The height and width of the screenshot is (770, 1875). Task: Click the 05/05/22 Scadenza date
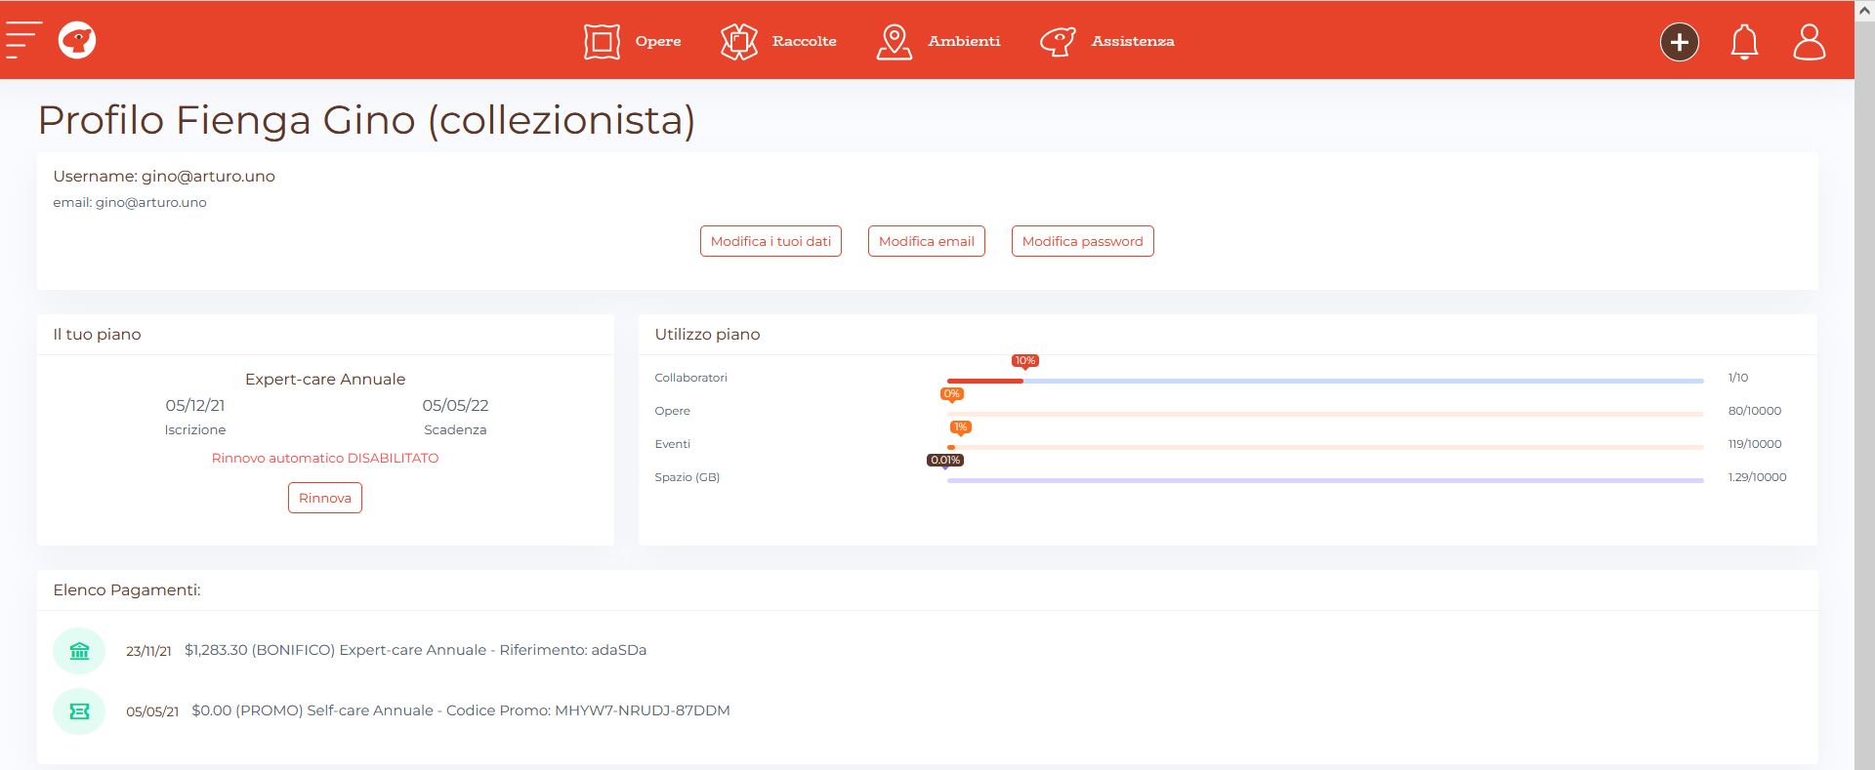coord(455,405)
